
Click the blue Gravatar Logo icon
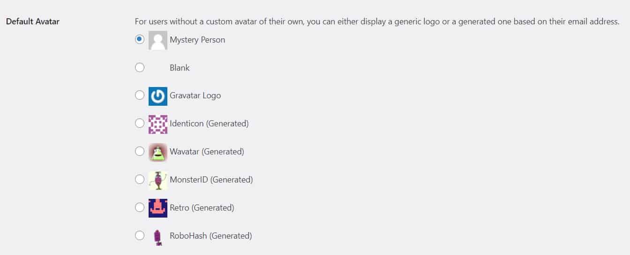(157, 96)
